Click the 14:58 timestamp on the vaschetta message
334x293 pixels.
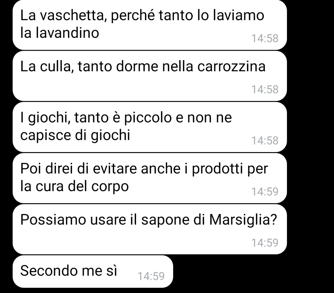(265, 38)
